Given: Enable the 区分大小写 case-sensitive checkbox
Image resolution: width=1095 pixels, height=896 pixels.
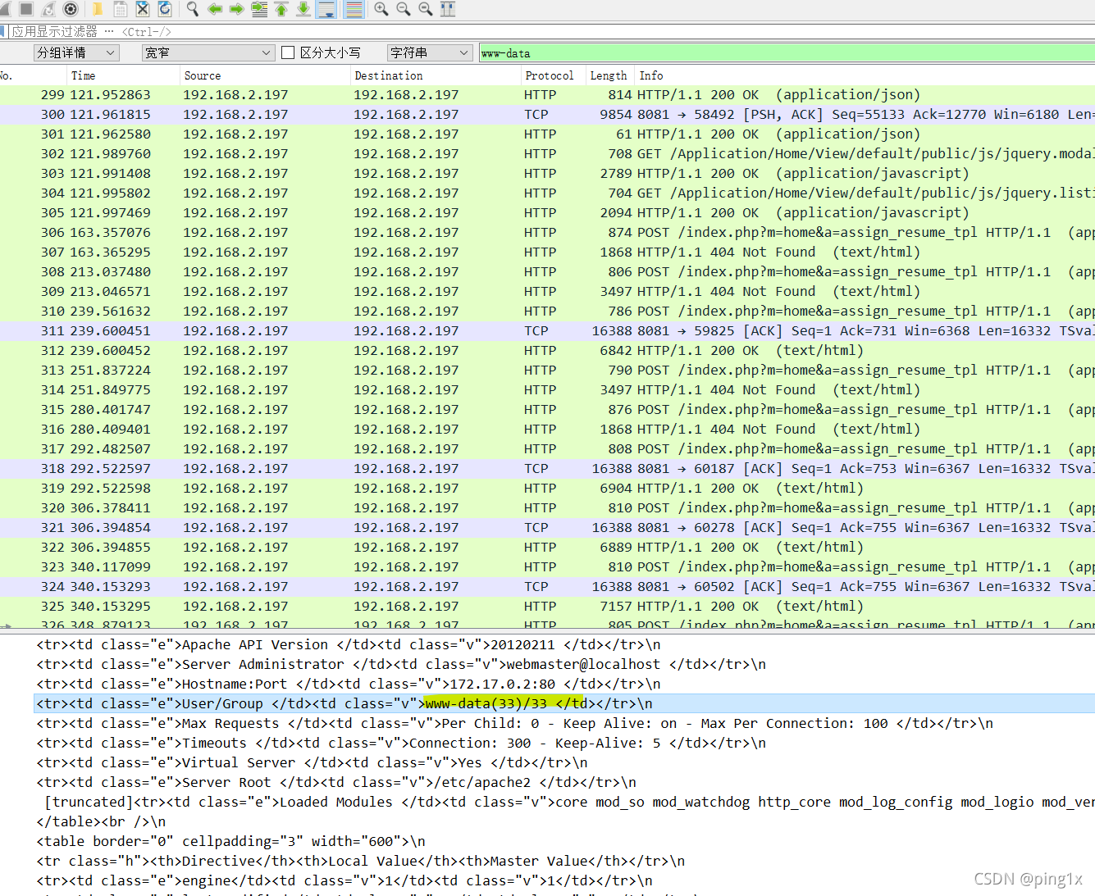Looking at the screenshot, I should (288, 52).
